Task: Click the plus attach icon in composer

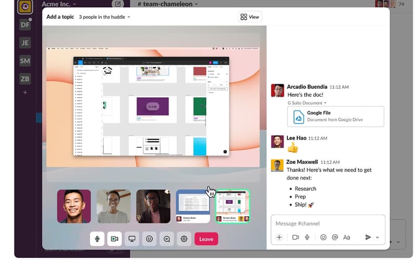Action: pyautogui.click(x=279, y=238)
